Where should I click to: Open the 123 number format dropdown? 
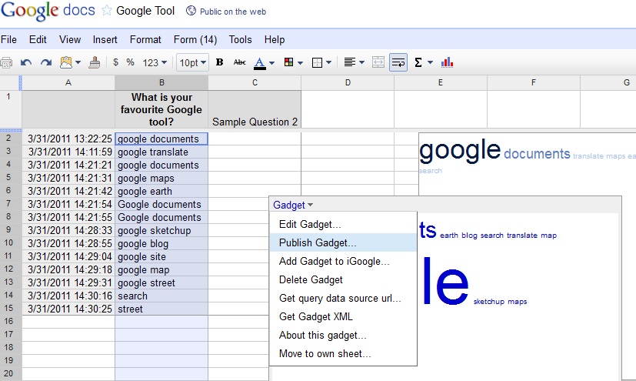[x=155, y=62]
